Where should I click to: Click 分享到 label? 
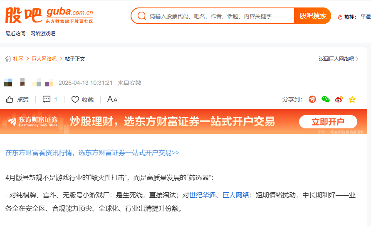(292, 100)
